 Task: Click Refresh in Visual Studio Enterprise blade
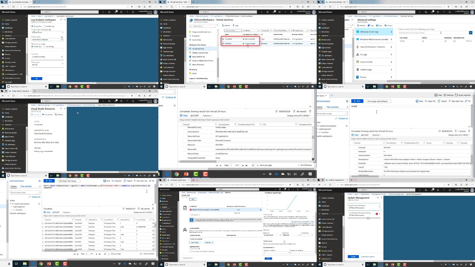[x=59, y=115]
